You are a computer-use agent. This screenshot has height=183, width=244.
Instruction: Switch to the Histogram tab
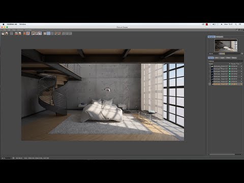pyautogui.click(x=220, y=37)
